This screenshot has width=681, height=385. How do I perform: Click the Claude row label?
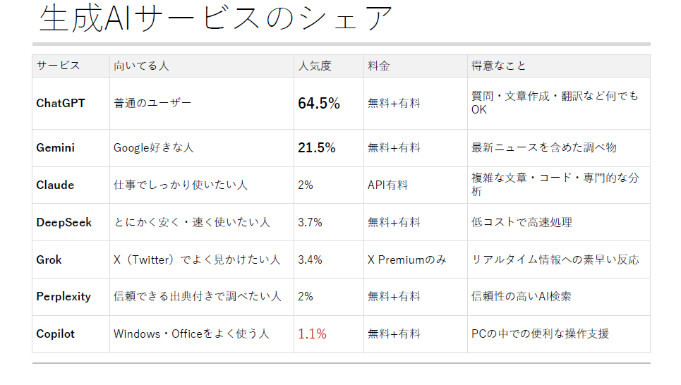coord(55,185)
